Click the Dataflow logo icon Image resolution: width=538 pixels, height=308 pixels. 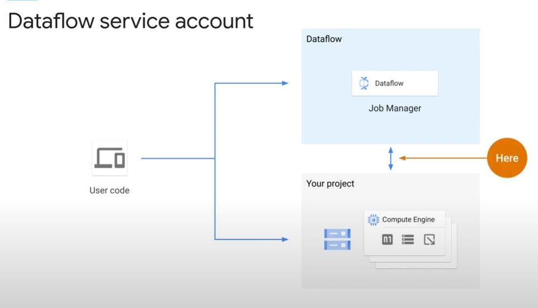pyautogui.click(x=364, y=83)
